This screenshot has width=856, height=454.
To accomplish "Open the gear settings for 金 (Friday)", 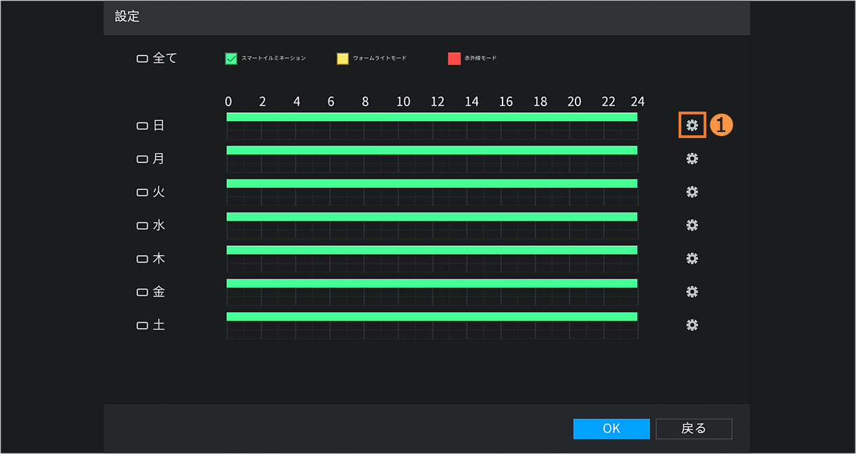I will [x=691, y=292].
